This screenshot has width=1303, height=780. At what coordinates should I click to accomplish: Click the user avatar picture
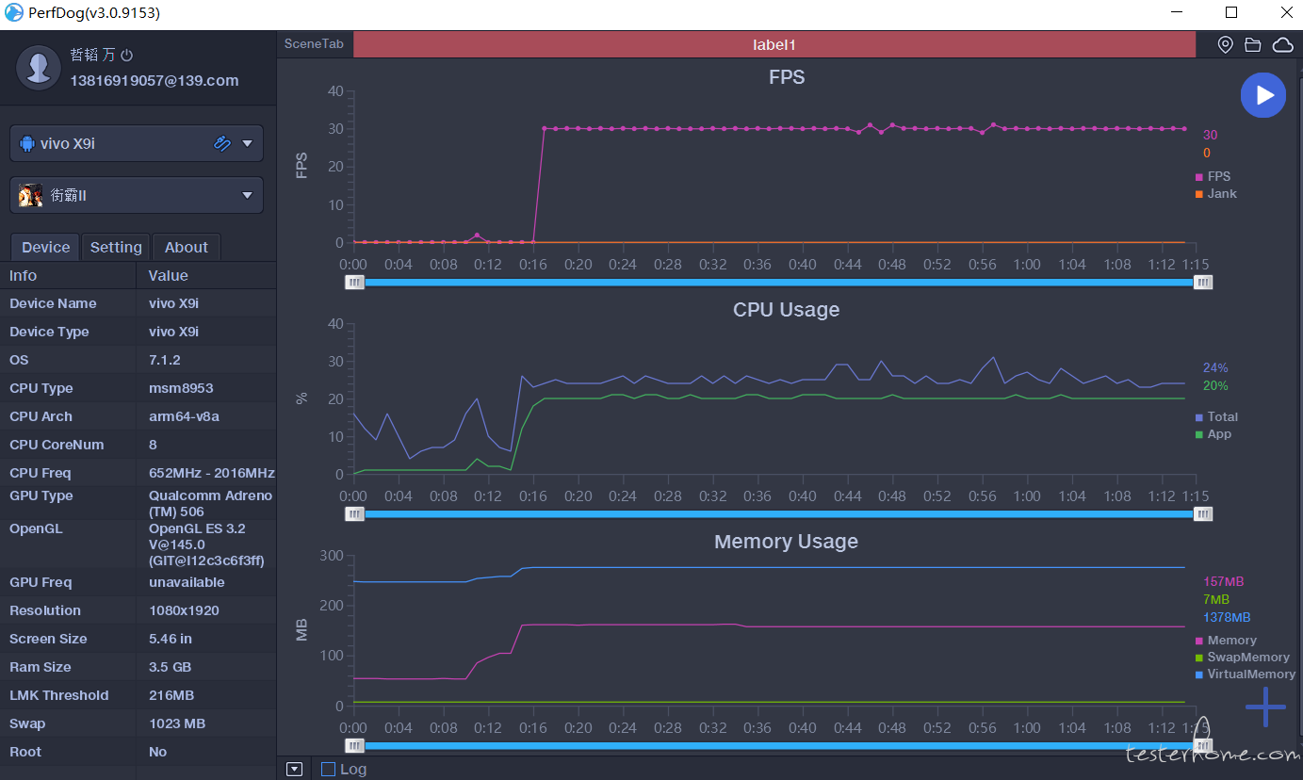(x=39, y=68)
